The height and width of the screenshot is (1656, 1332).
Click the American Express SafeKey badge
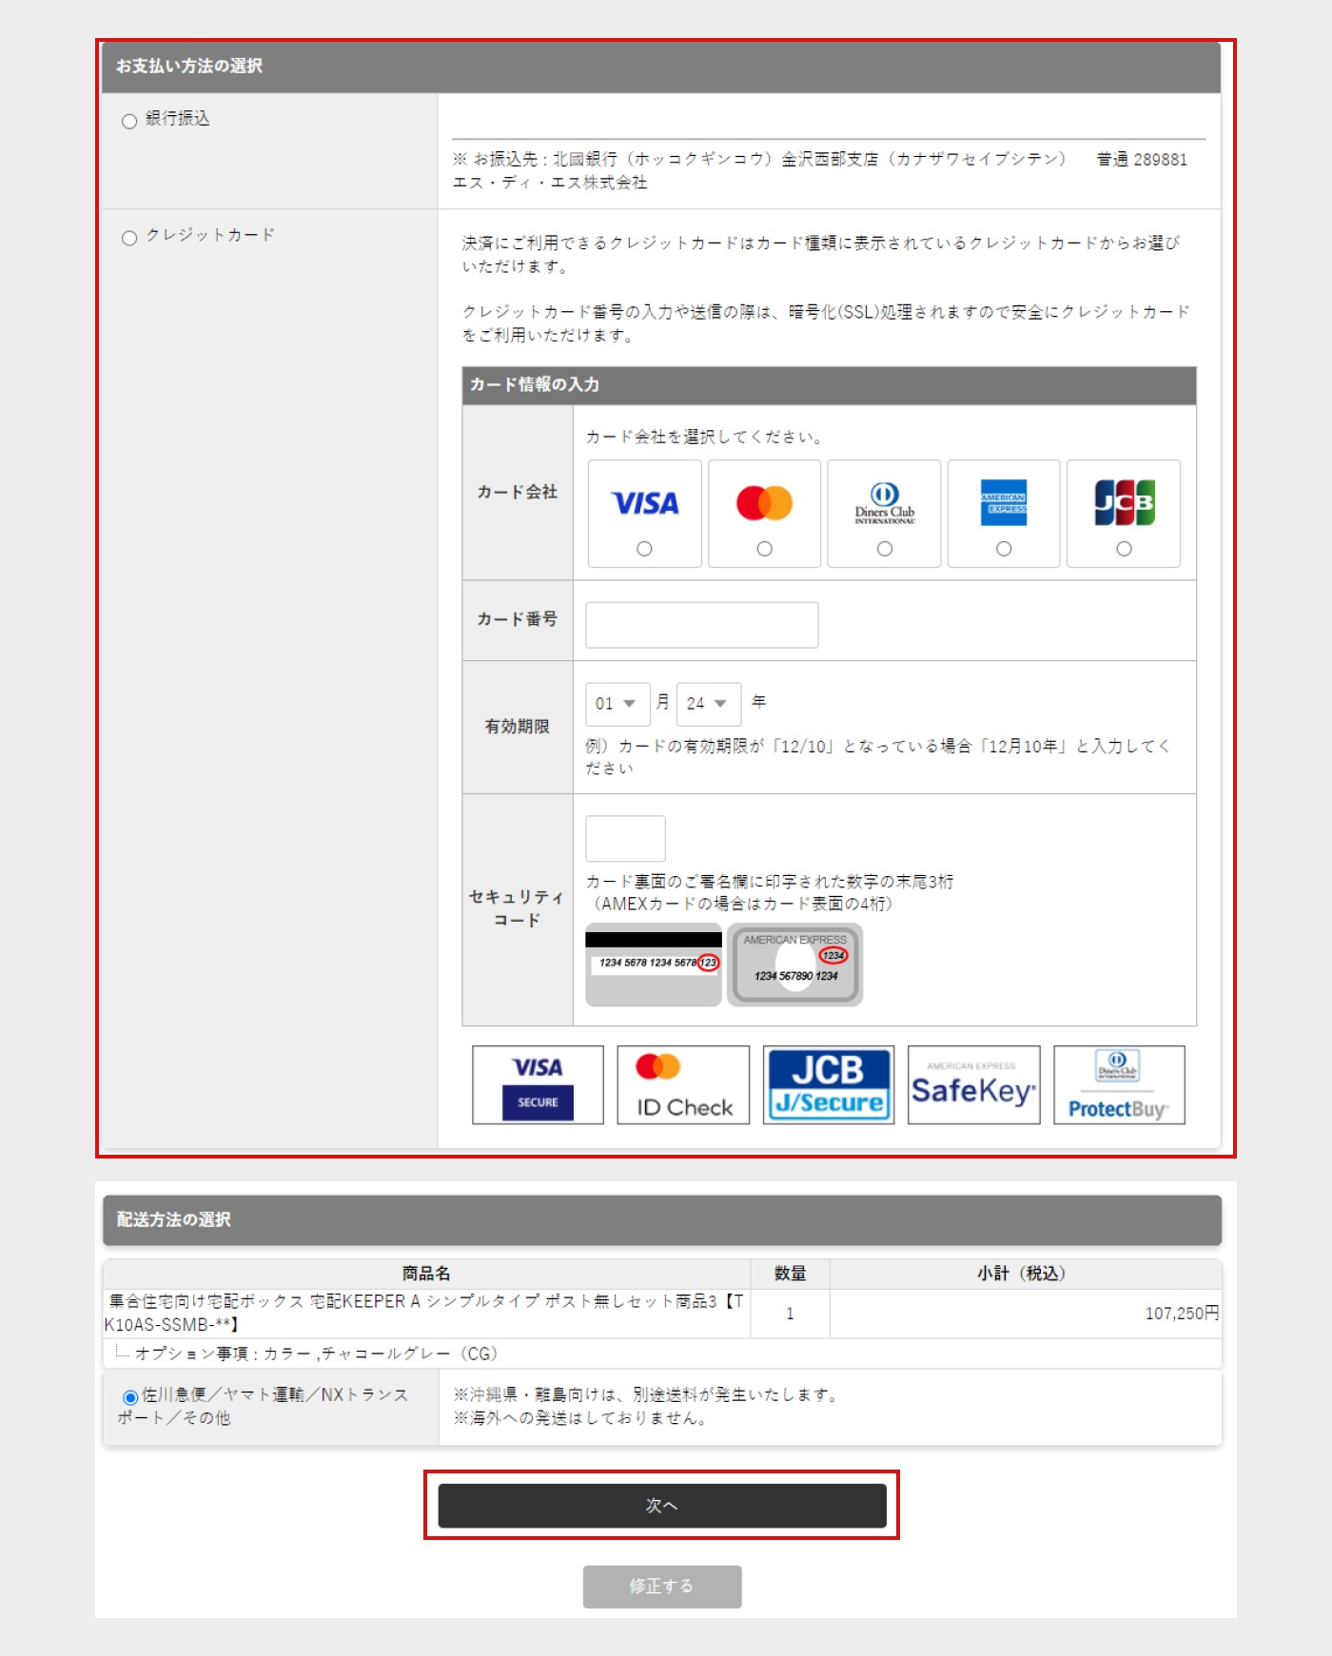973,1085
